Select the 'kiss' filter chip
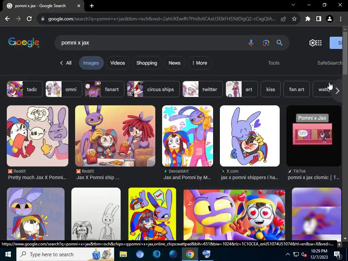Viewport: 348px width, 261px height. (x=271, y=89)
